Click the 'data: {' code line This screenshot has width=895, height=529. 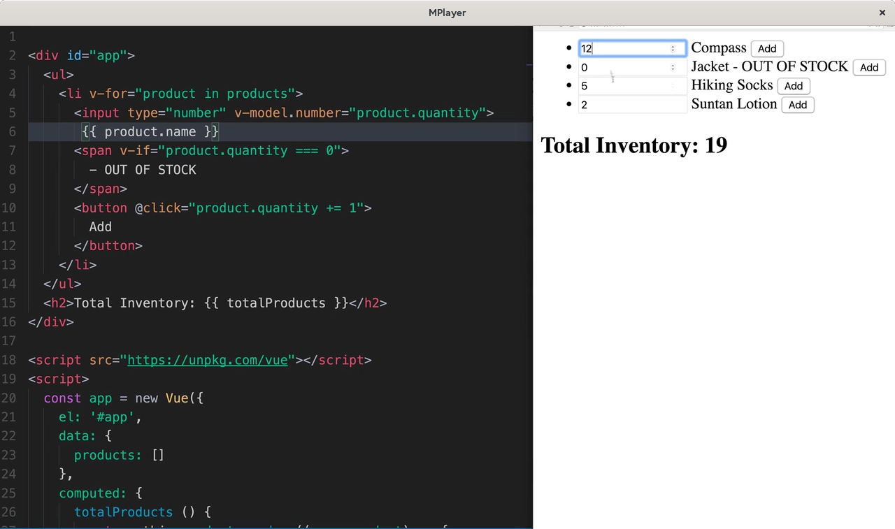point(85,436)
